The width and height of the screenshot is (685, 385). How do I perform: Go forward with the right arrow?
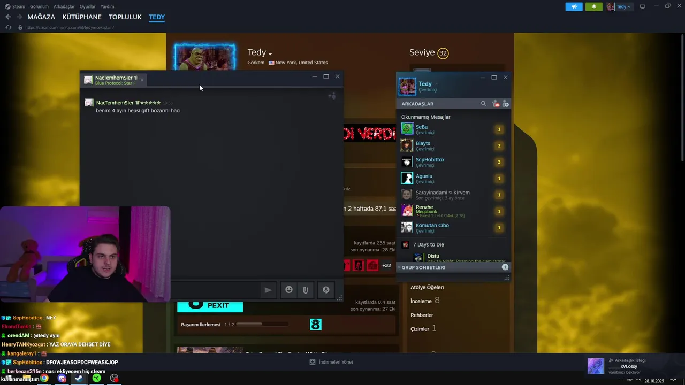[19, 17]
